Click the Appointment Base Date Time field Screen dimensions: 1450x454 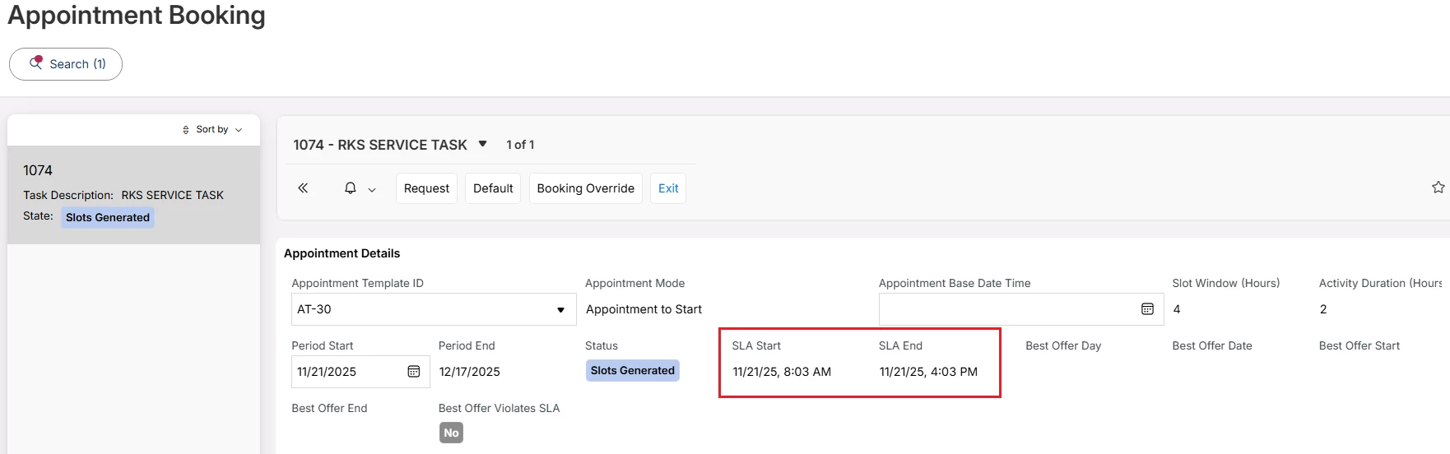pyautogui.click(x=1004, y=309)
